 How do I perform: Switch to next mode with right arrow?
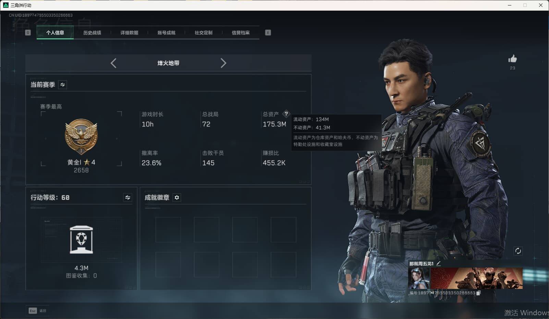point(223,63)
